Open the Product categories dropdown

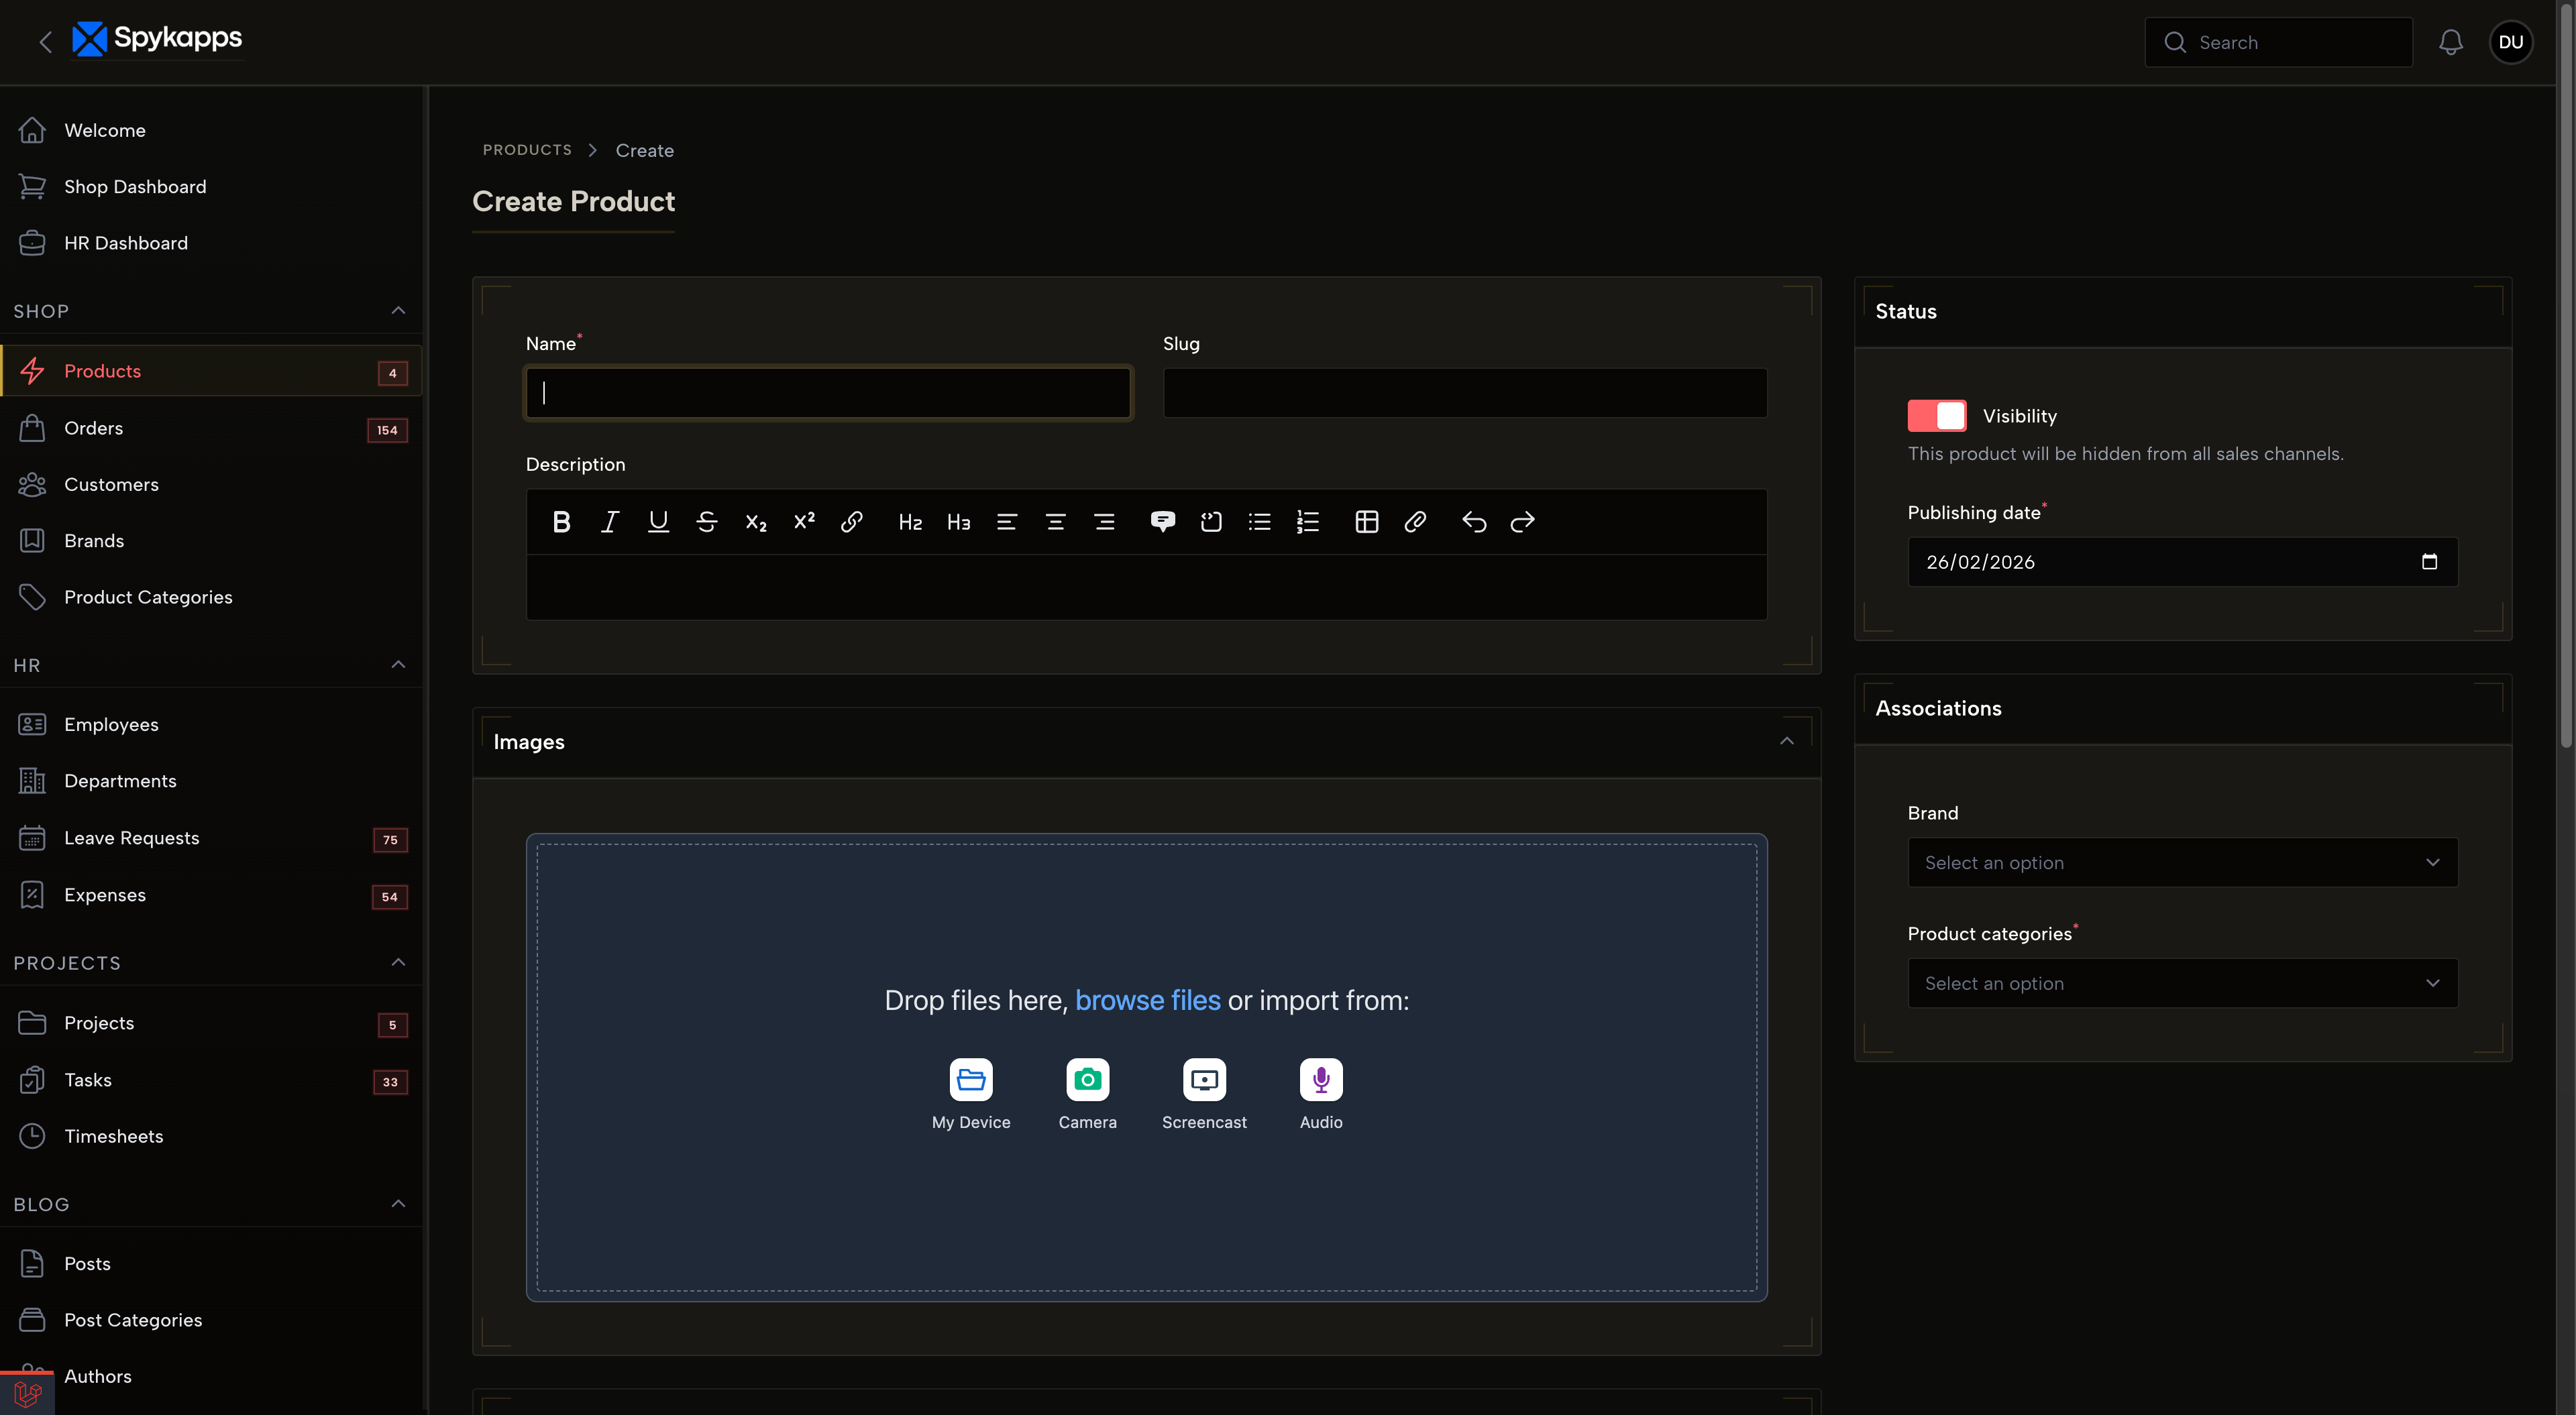click(x=2180, y=983)
